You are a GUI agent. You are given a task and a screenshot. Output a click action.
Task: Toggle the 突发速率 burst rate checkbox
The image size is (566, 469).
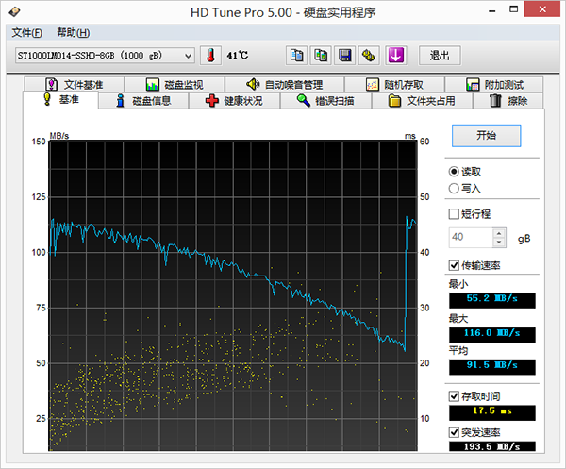[454, 432]
